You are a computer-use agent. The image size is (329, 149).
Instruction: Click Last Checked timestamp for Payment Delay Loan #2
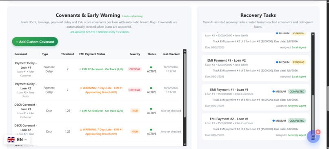(x=171, y=90)
